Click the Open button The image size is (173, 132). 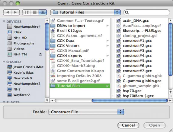[x=155, y=125]
